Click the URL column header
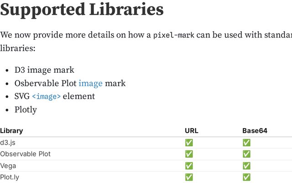This screenshot has height=183, width=292. point(191,131)
